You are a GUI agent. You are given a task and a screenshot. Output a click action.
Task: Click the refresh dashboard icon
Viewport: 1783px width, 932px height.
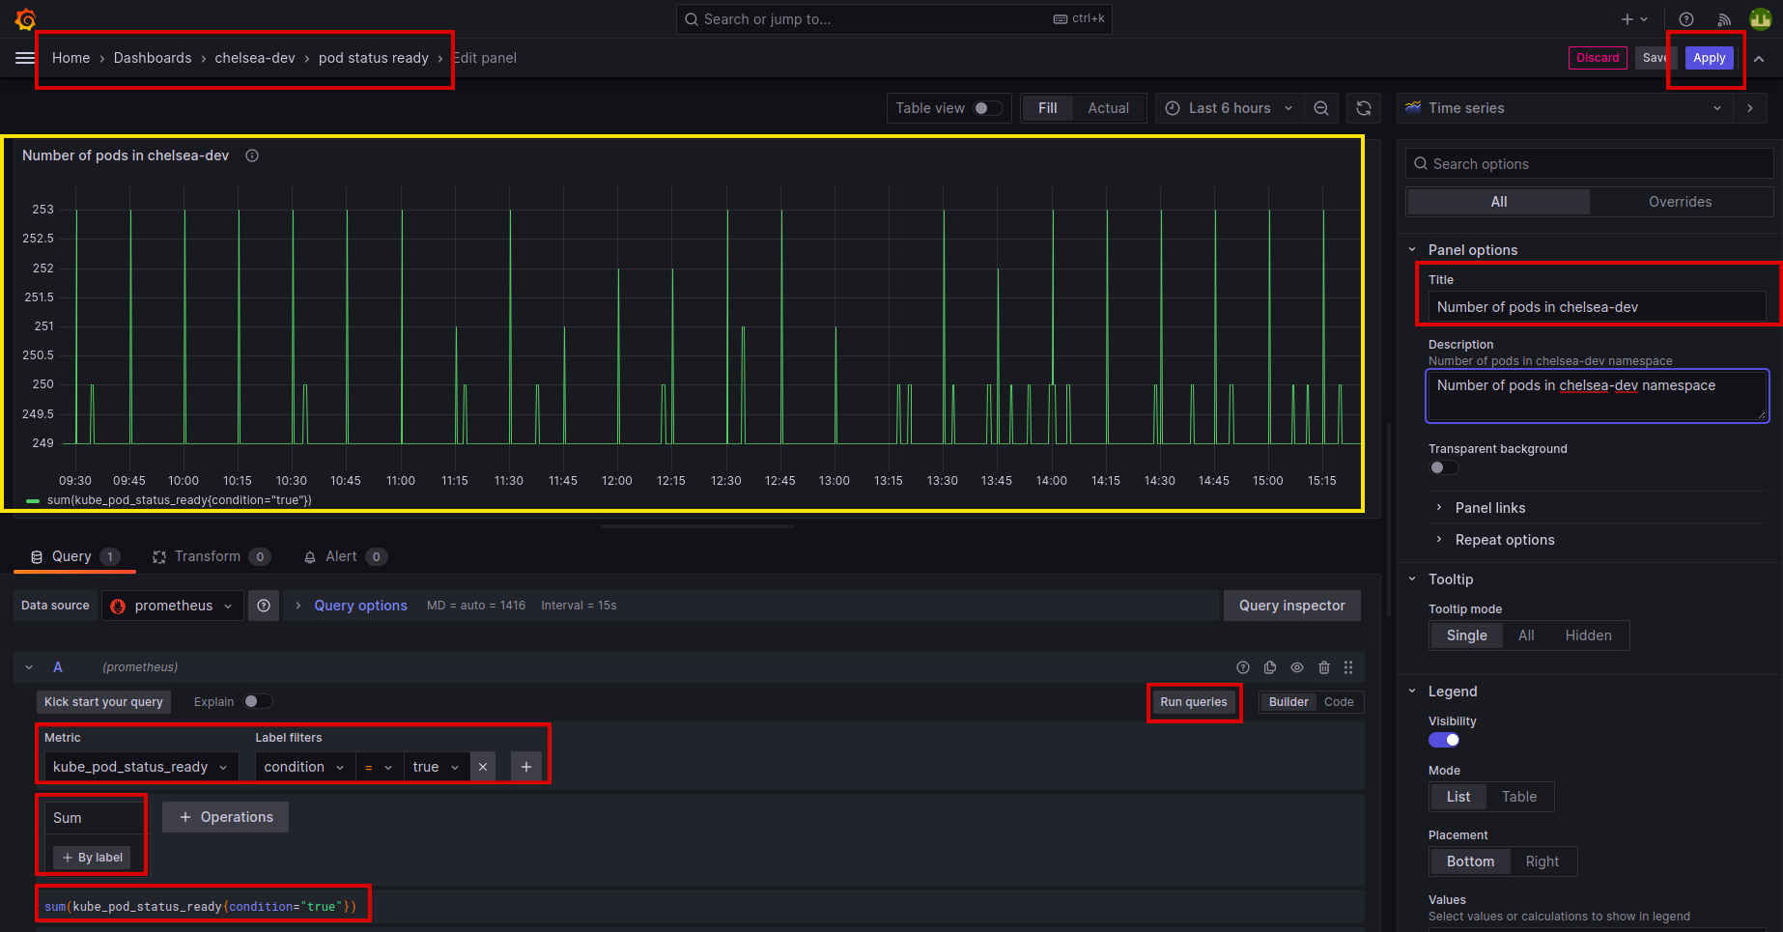click(x=1364, y=108)
